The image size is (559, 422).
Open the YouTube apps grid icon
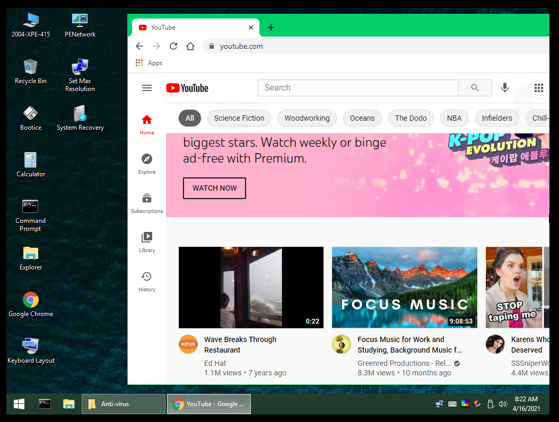(x=539, y=88)
